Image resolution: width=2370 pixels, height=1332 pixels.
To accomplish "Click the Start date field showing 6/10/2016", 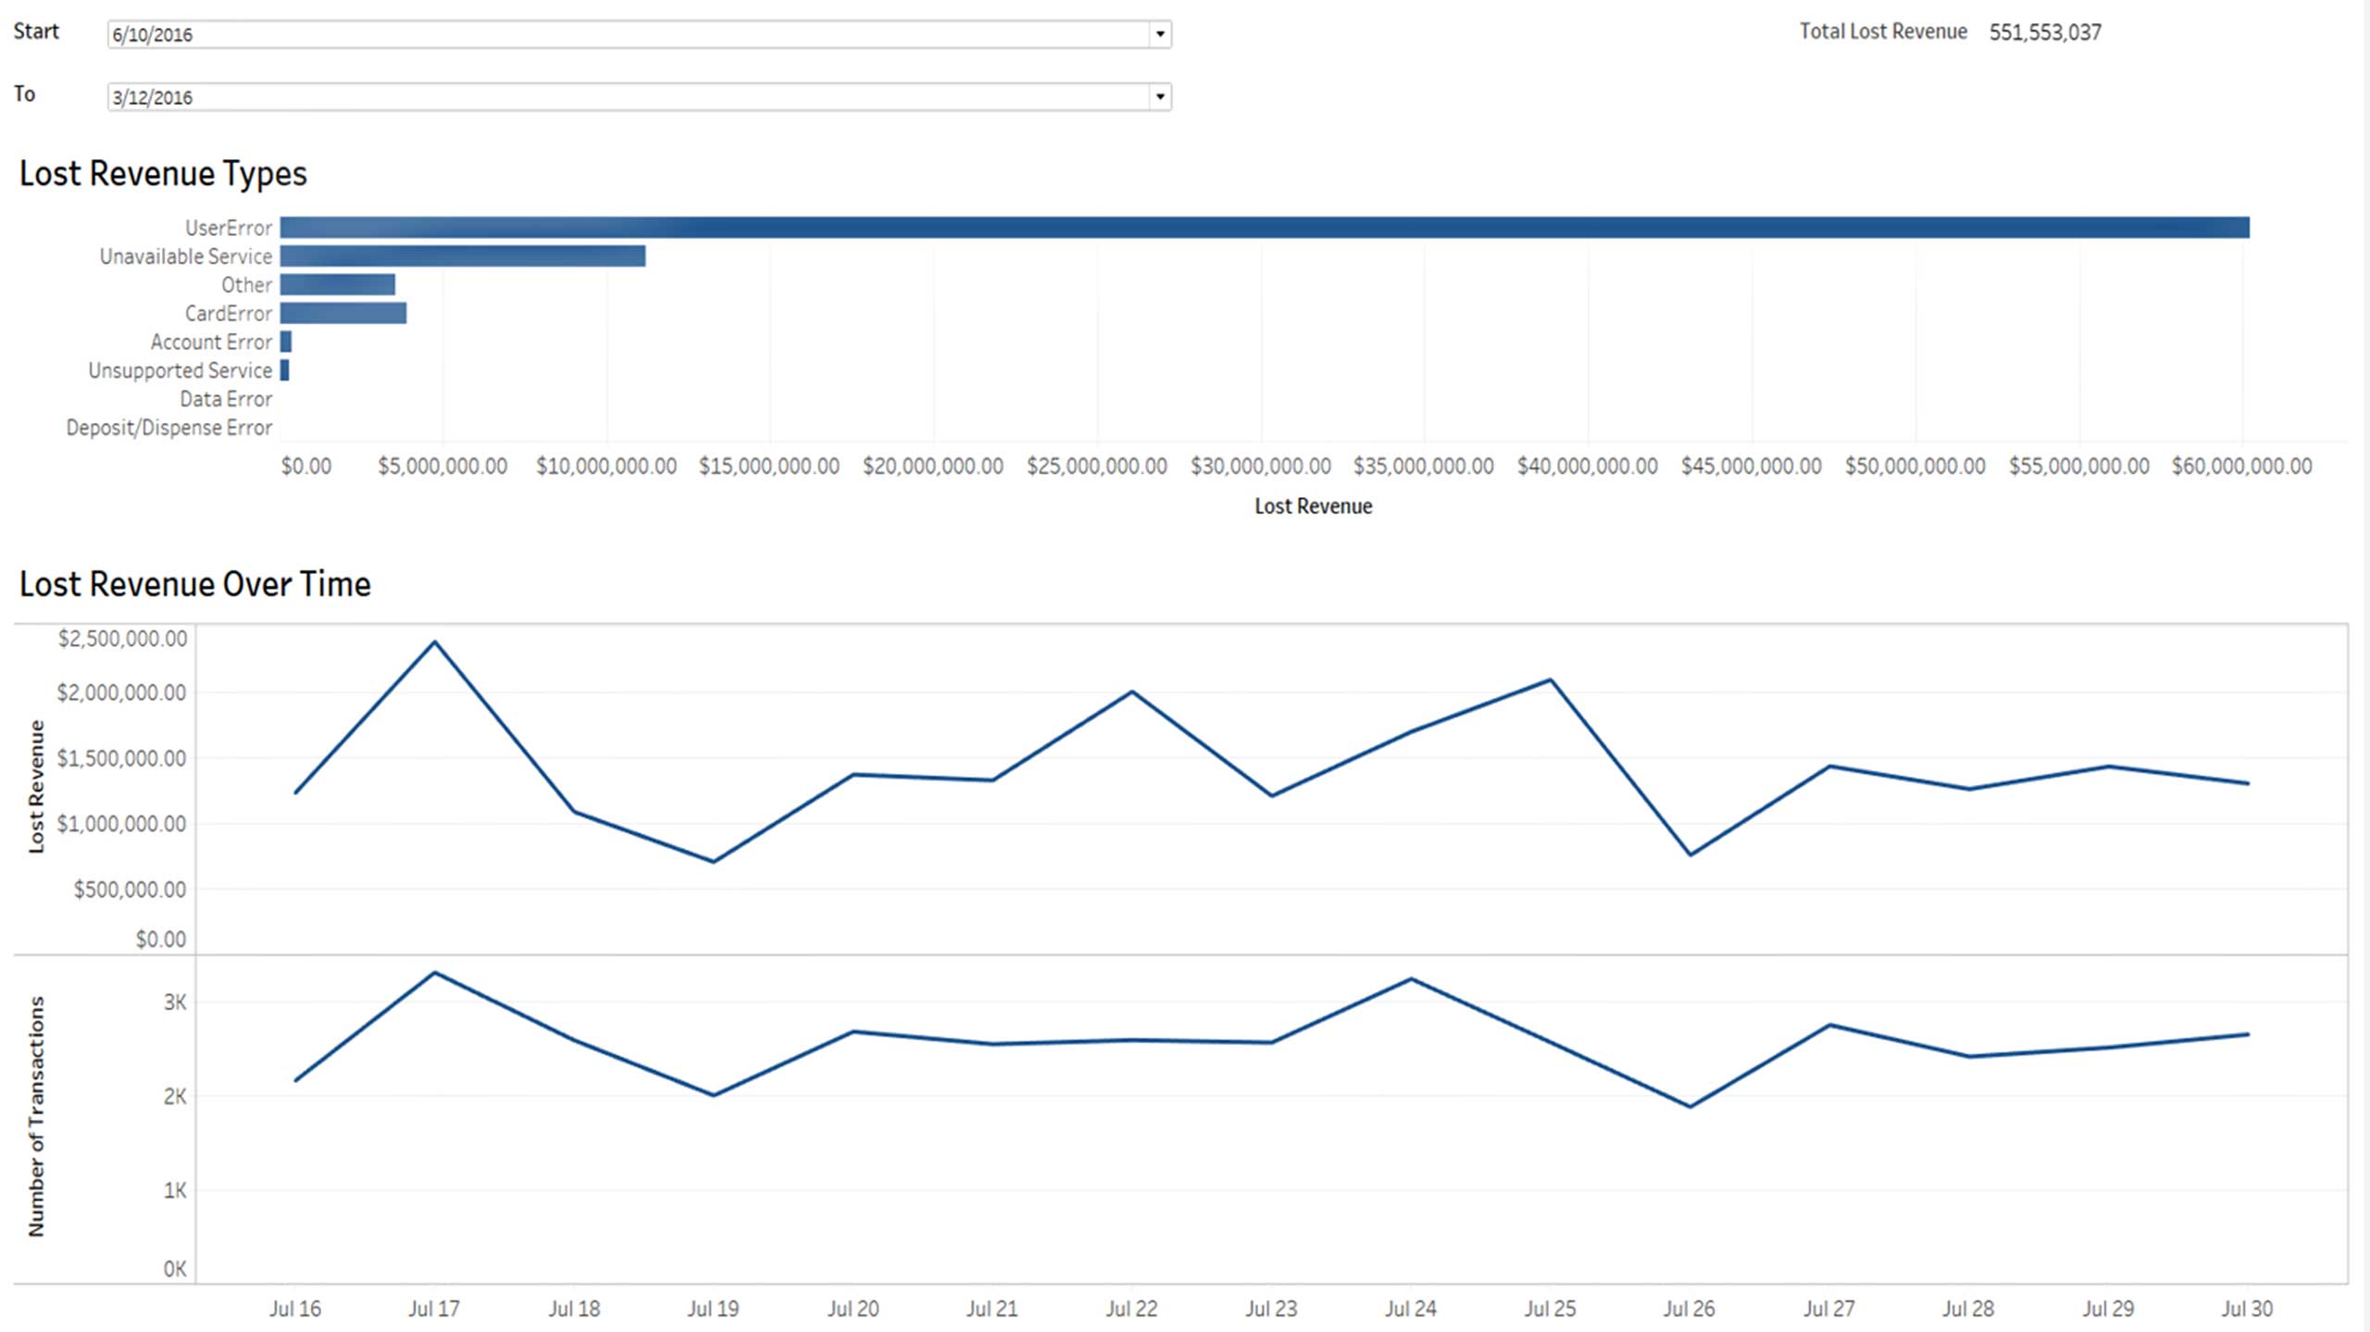I will click(x=630, y=34).
